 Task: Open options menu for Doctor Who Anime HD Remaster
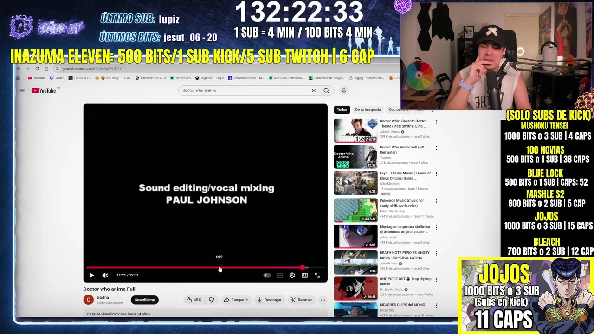pyautogui.click(x=436, y=148)
